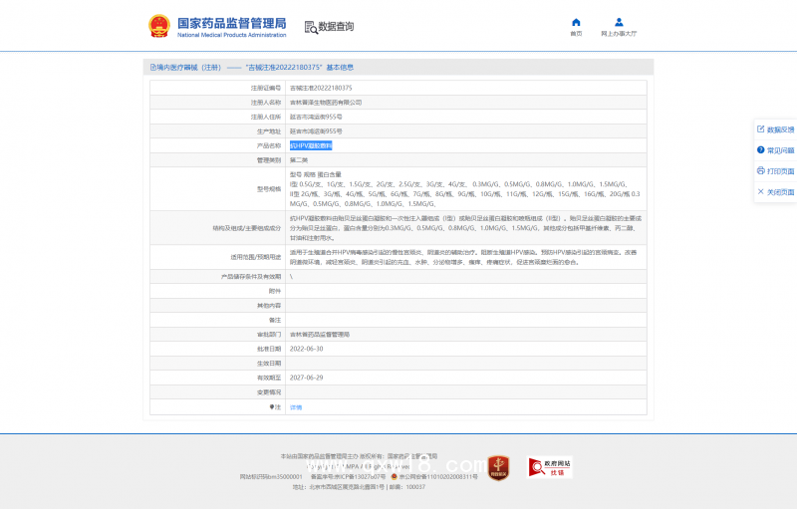The image size is (797, 509).
Task: Click the national emblem logo
Action: (x=159, y=25)
